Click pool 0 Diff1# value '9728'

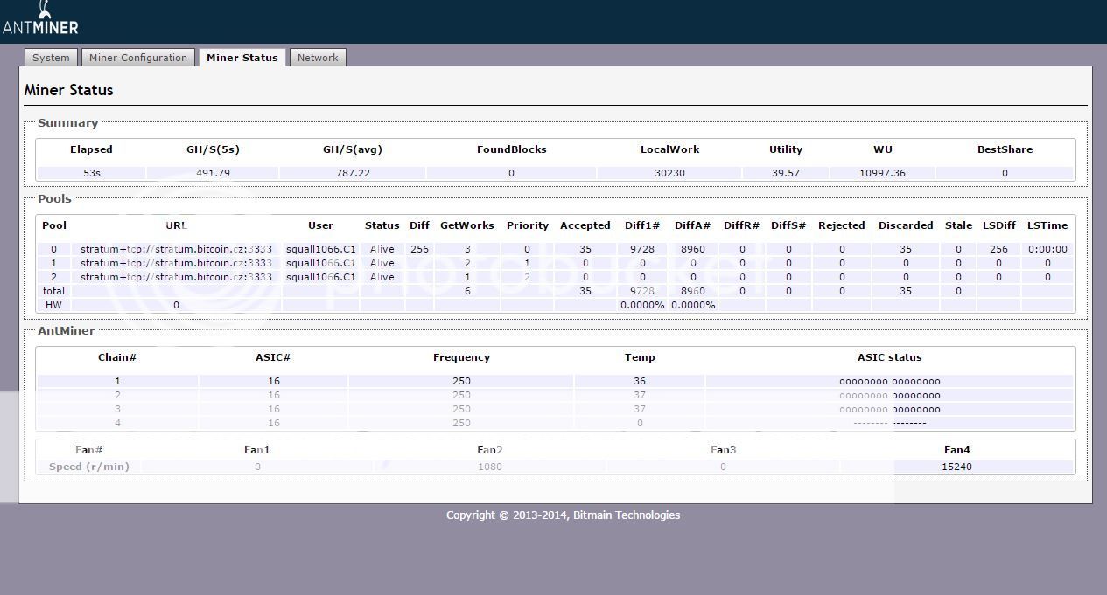642,249
